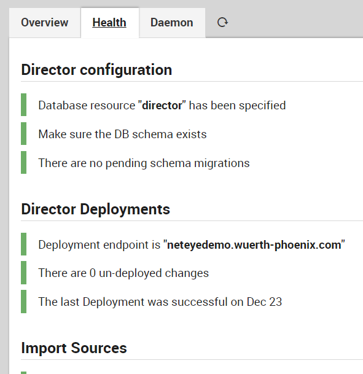The width and height of the screenshot is (363, 374).
Task: Click green indicator beside last Deployment line
Action: pos(23,302)
